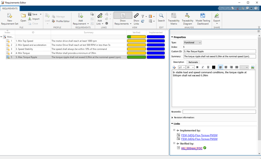Sort by the Implemented column header

pyautogui.click(x=156, y=32)
